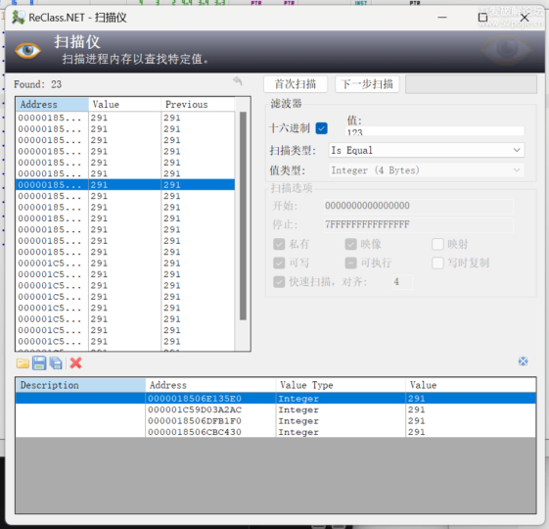
Task: Select address row 0000018506DFB1F0
Action: pyautogui.click(x=276, y=420)
